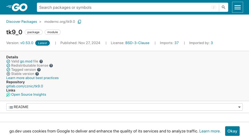Viewport: 249px width, 140px height.
Task: Open version v0.53.0 link
Action: pos(27,43)
